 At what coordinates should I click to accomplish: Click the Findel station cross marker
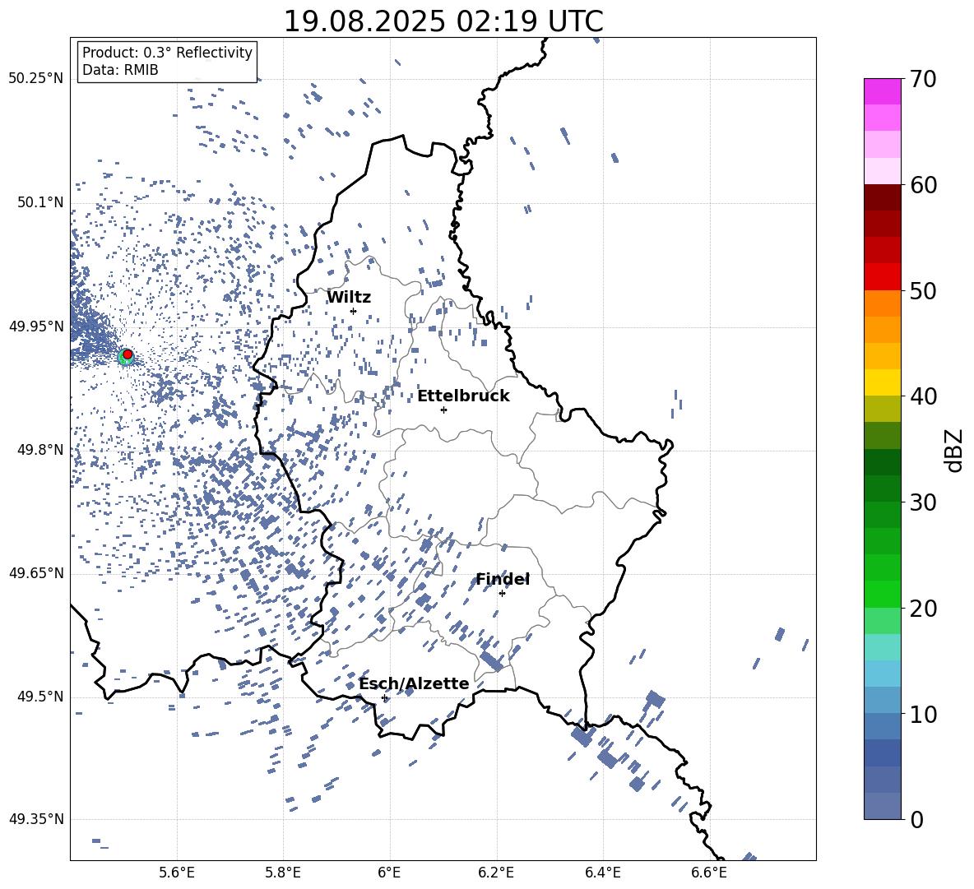[x=502, y=594]
